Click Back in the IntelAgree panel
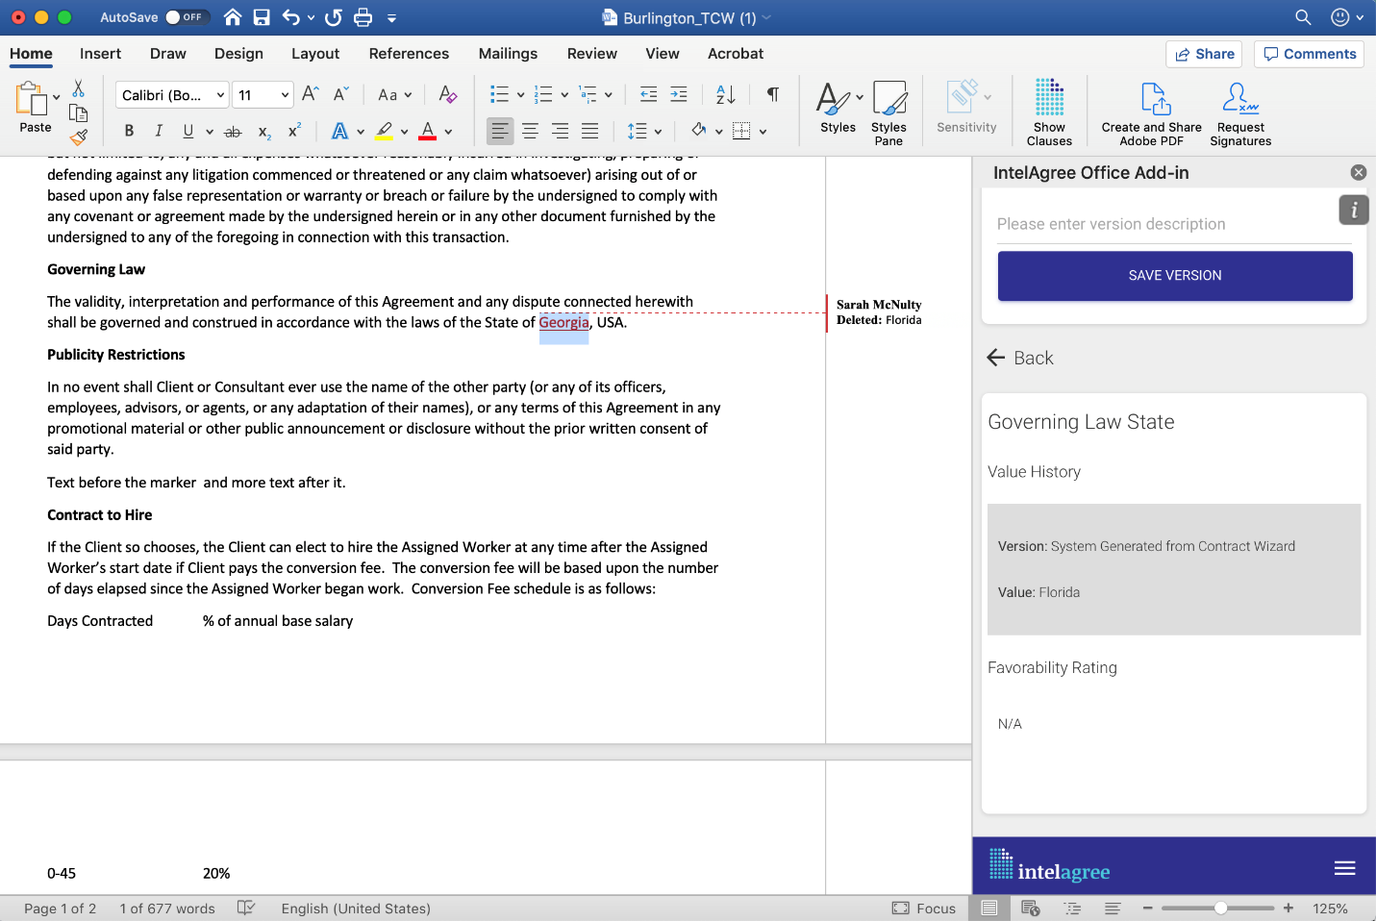The height and width of the screenshot is (921, 1376). click(1019, 357)
